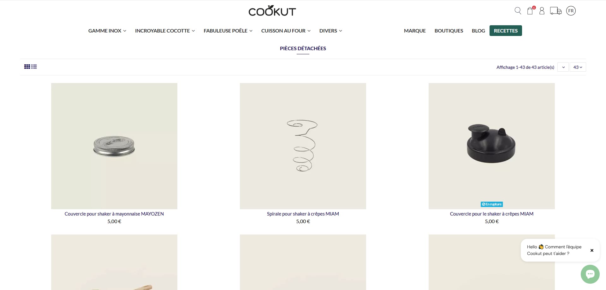Click the Recettes button
This screenshot has width=606, height=290.
tap(506, 31)
